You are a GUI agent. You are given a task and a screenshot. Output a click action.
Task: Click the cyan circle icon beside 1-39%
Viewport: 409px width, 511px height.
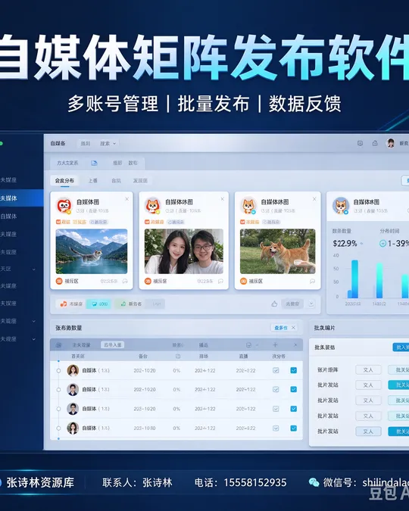pos(383,243)
